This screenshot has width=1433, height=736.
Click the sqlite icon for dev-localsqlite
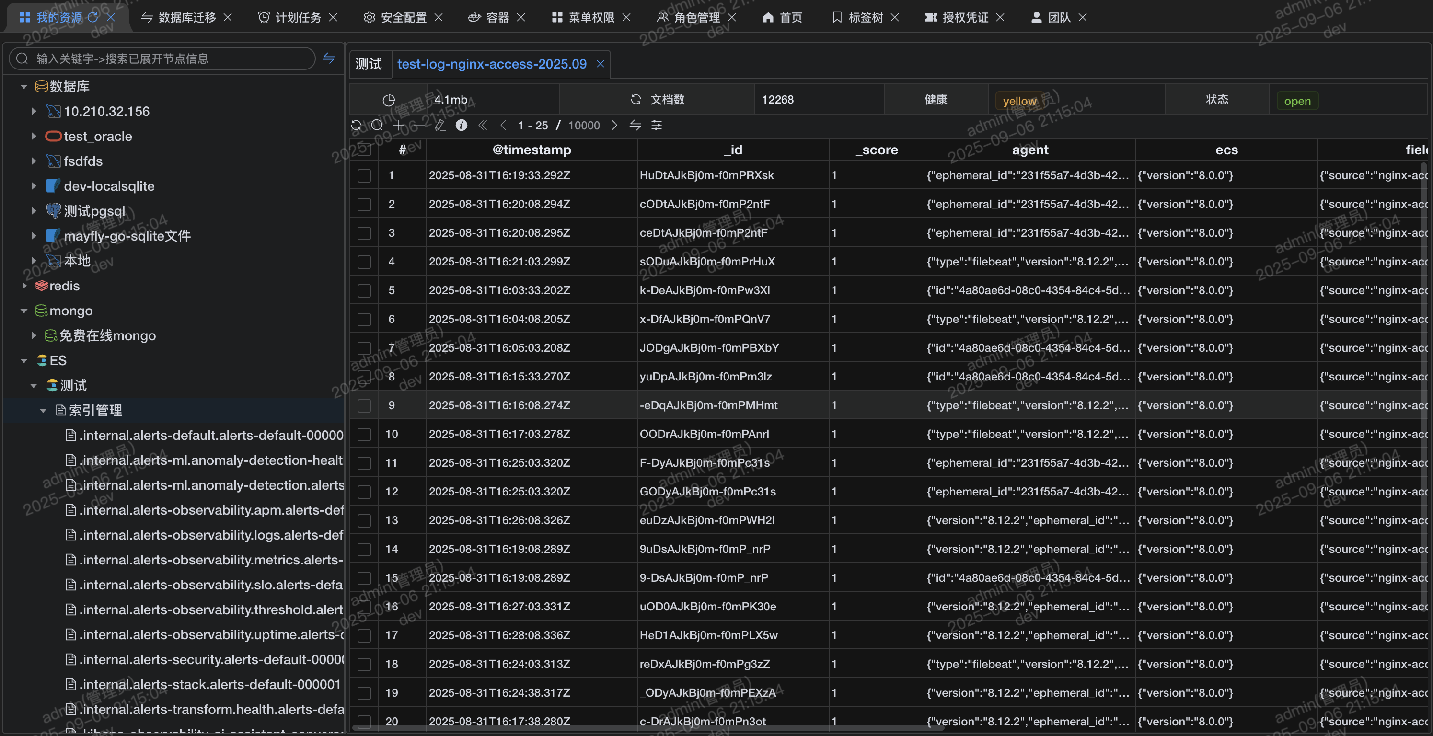[x=53, y=186]
